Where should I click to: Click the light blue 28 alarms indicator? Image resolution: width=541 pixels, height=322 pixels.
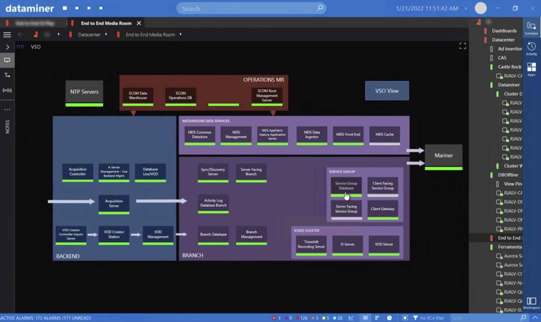click(x=338, y=318)
